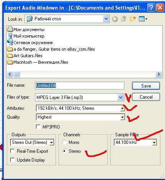Open the Attributes bitrate dropdown
The image size is (165, 180).
pyautogui.click(x=122, y=109)
